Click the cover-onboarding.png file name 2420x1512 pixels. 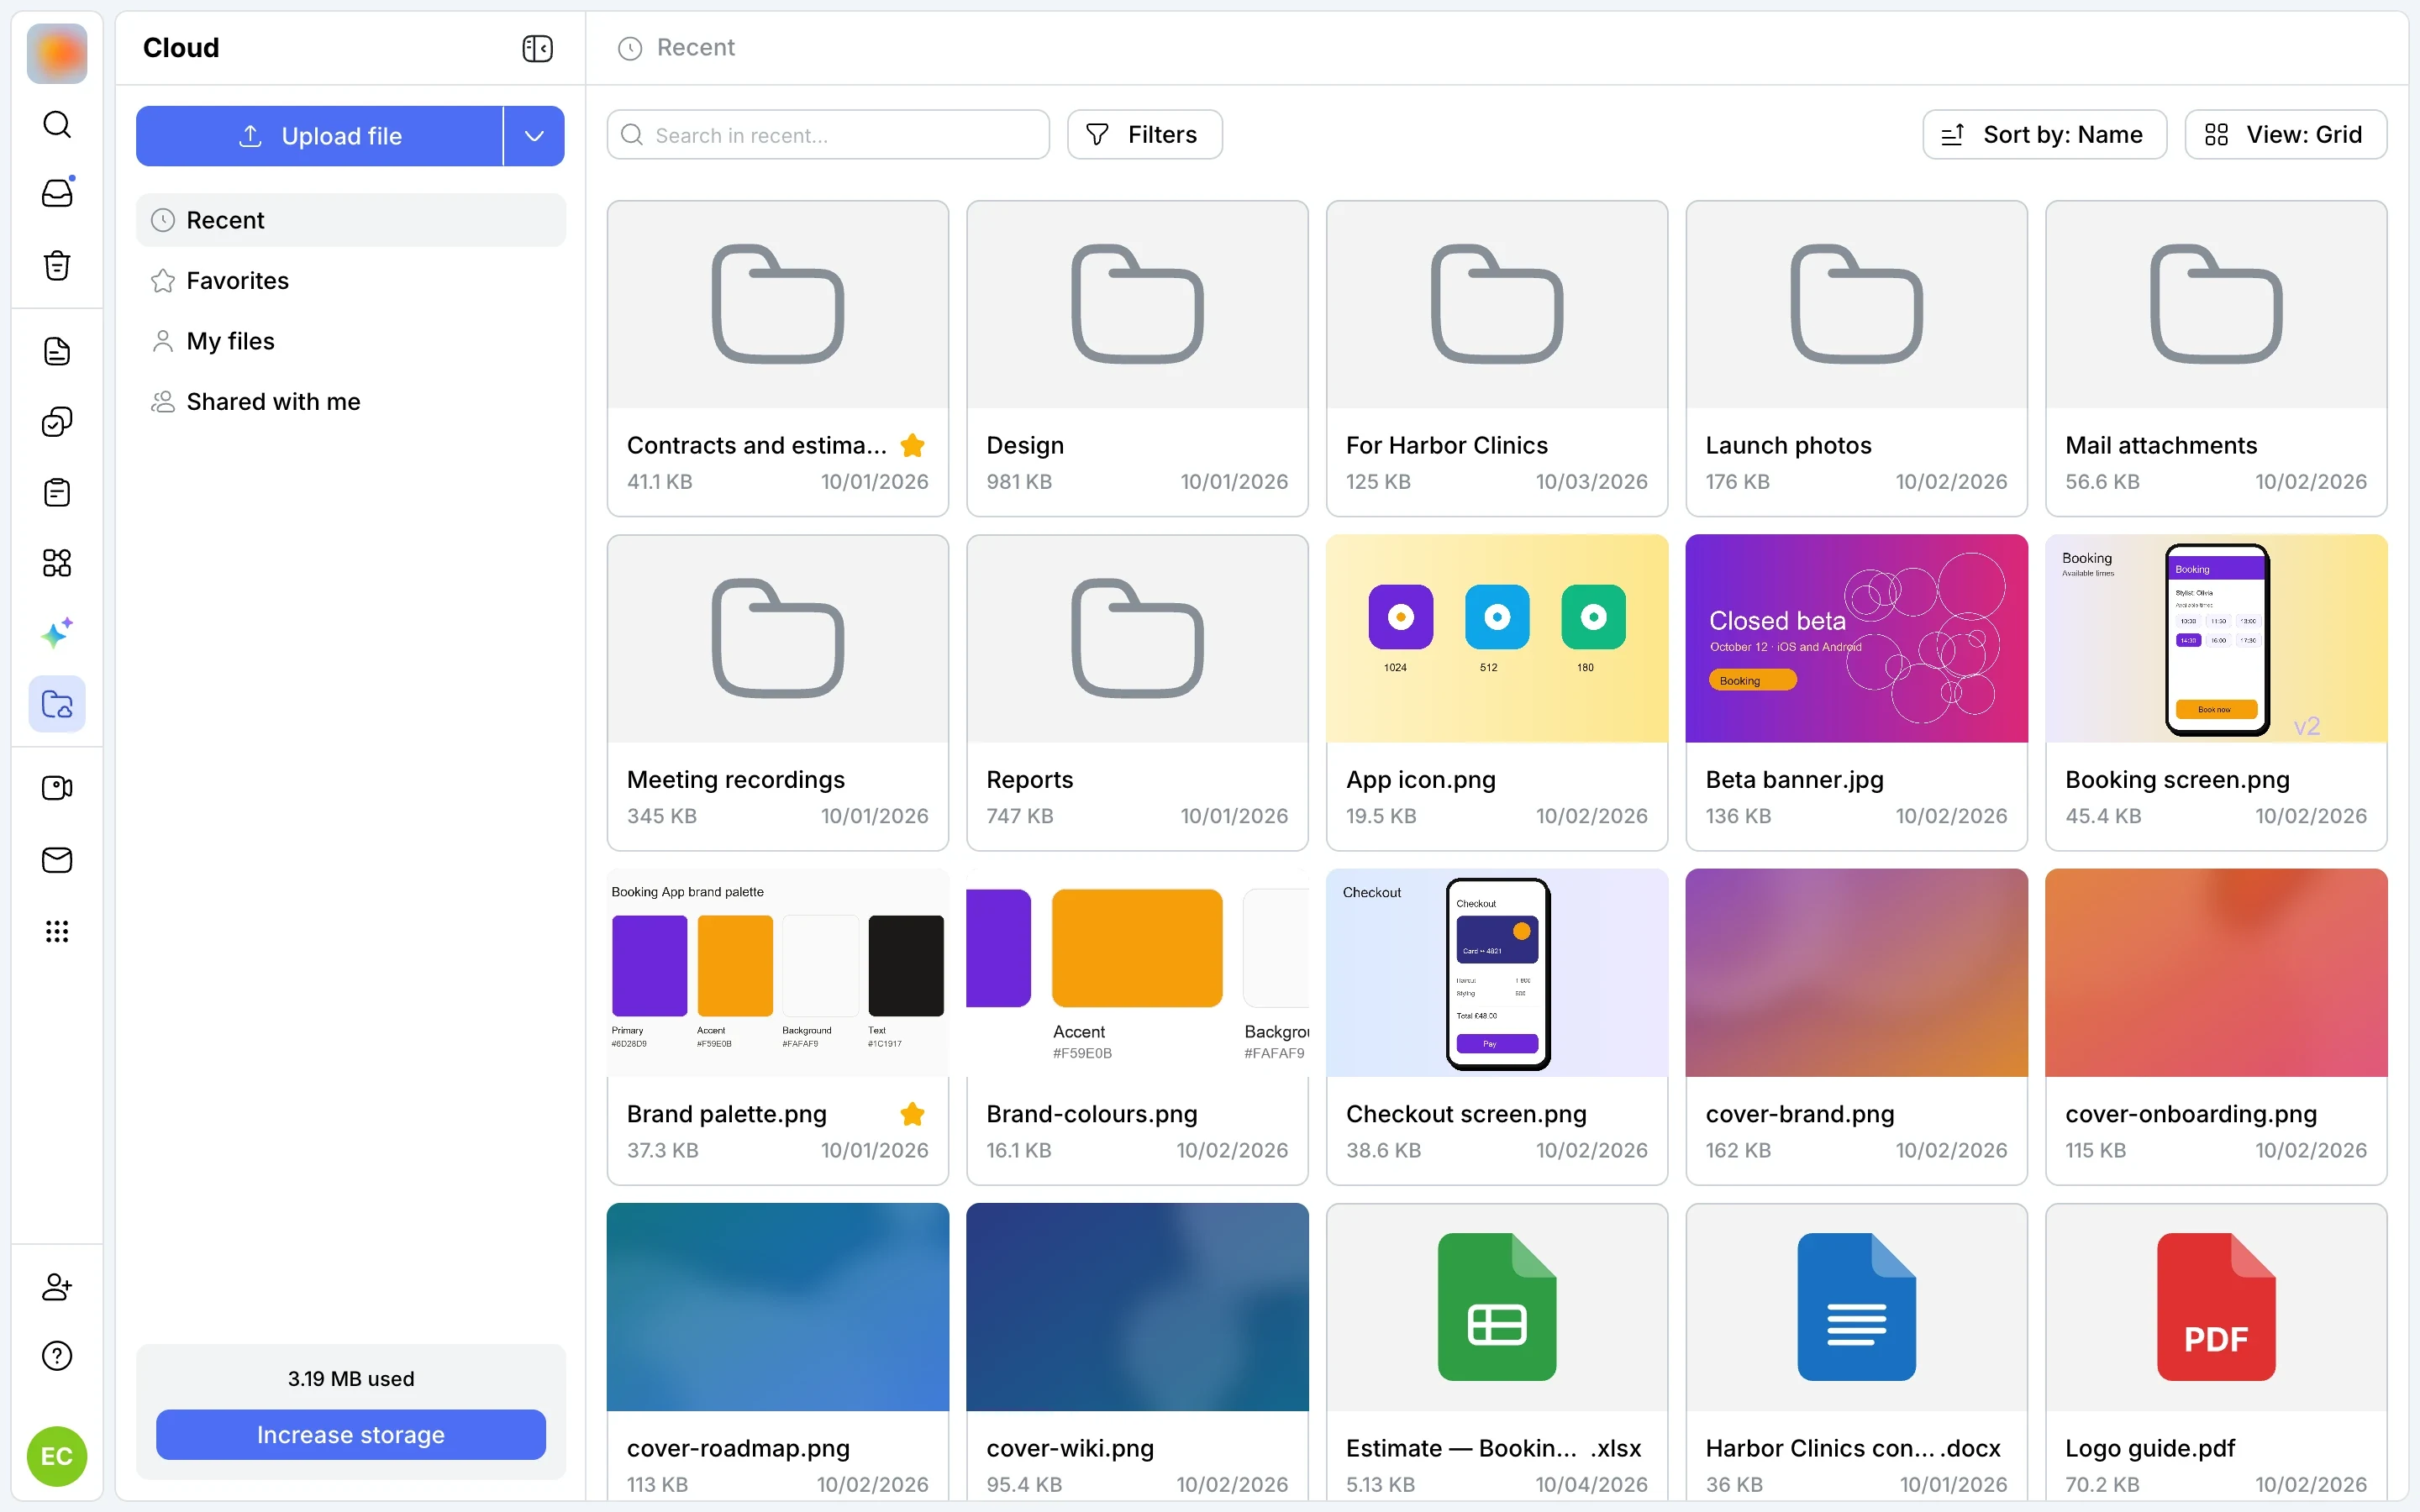click(x=2191, y=1113)
